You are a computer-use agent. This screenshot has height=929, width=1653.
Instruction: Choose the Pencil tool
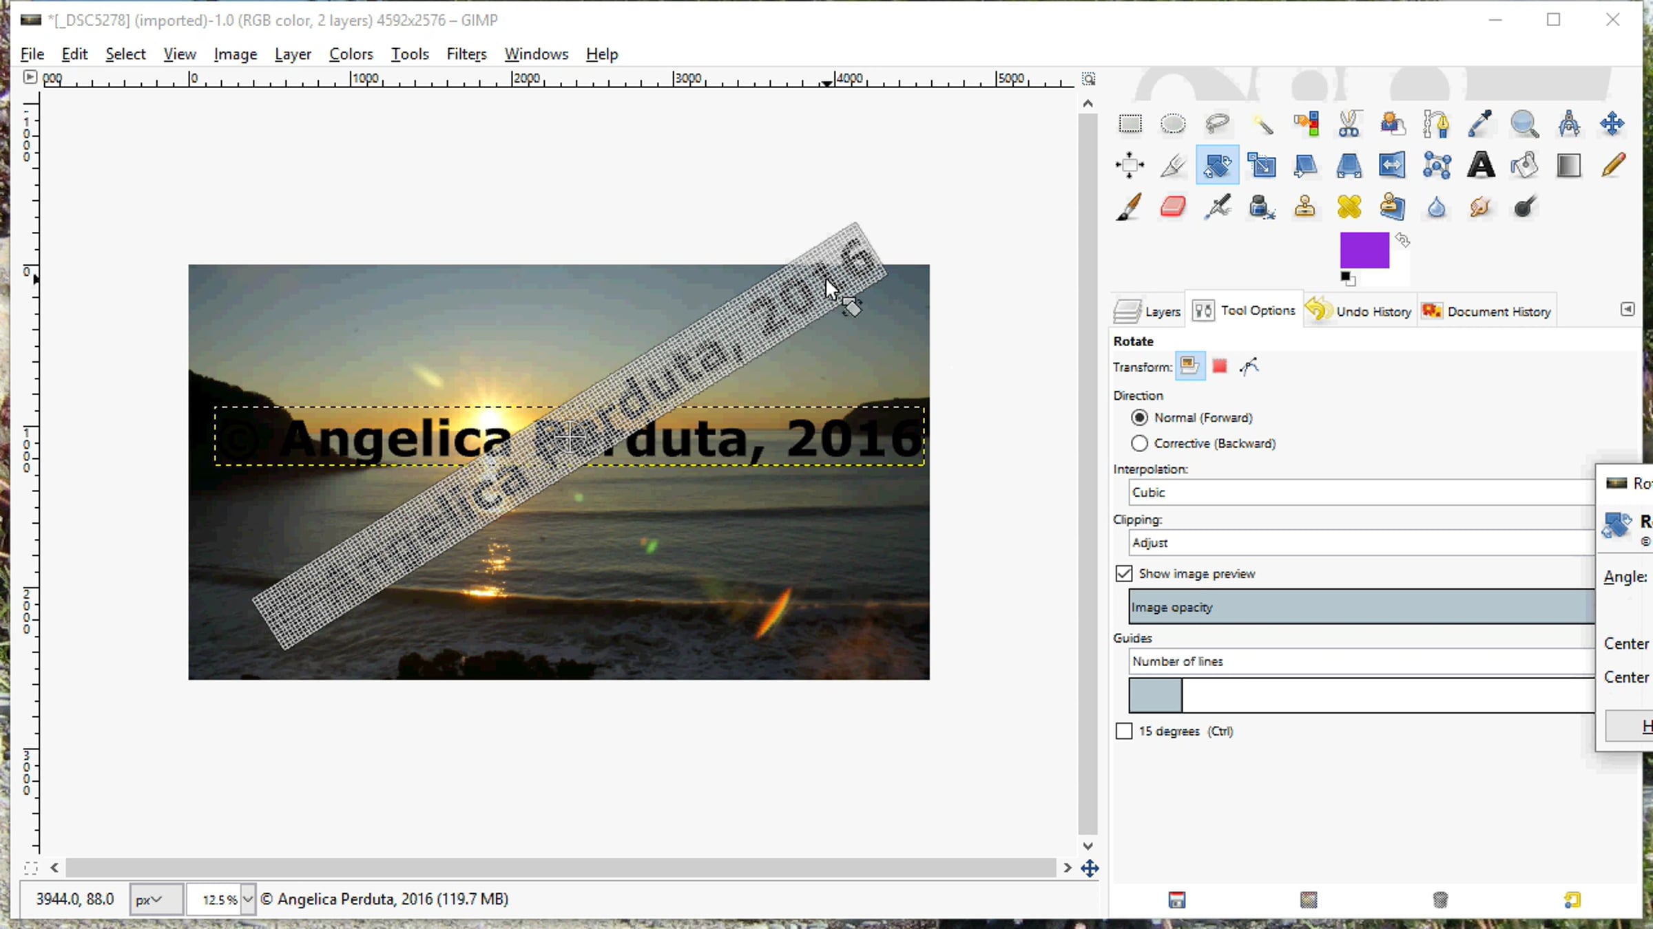(x=1613, y=166)
